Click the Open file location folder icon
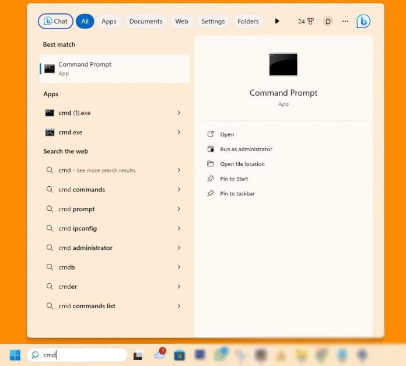406x366 pixels. click(211, 163)
